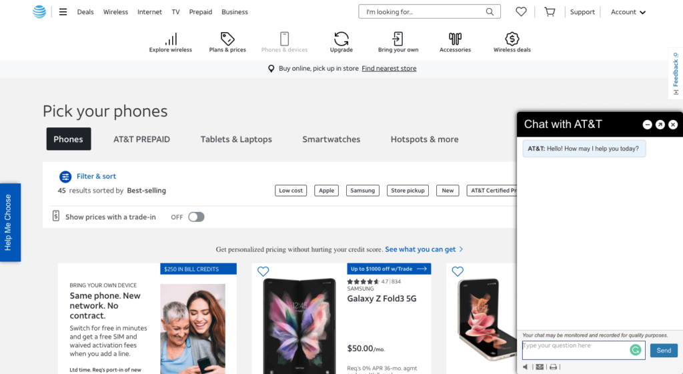Email the chat transcript

coord(540,367)
